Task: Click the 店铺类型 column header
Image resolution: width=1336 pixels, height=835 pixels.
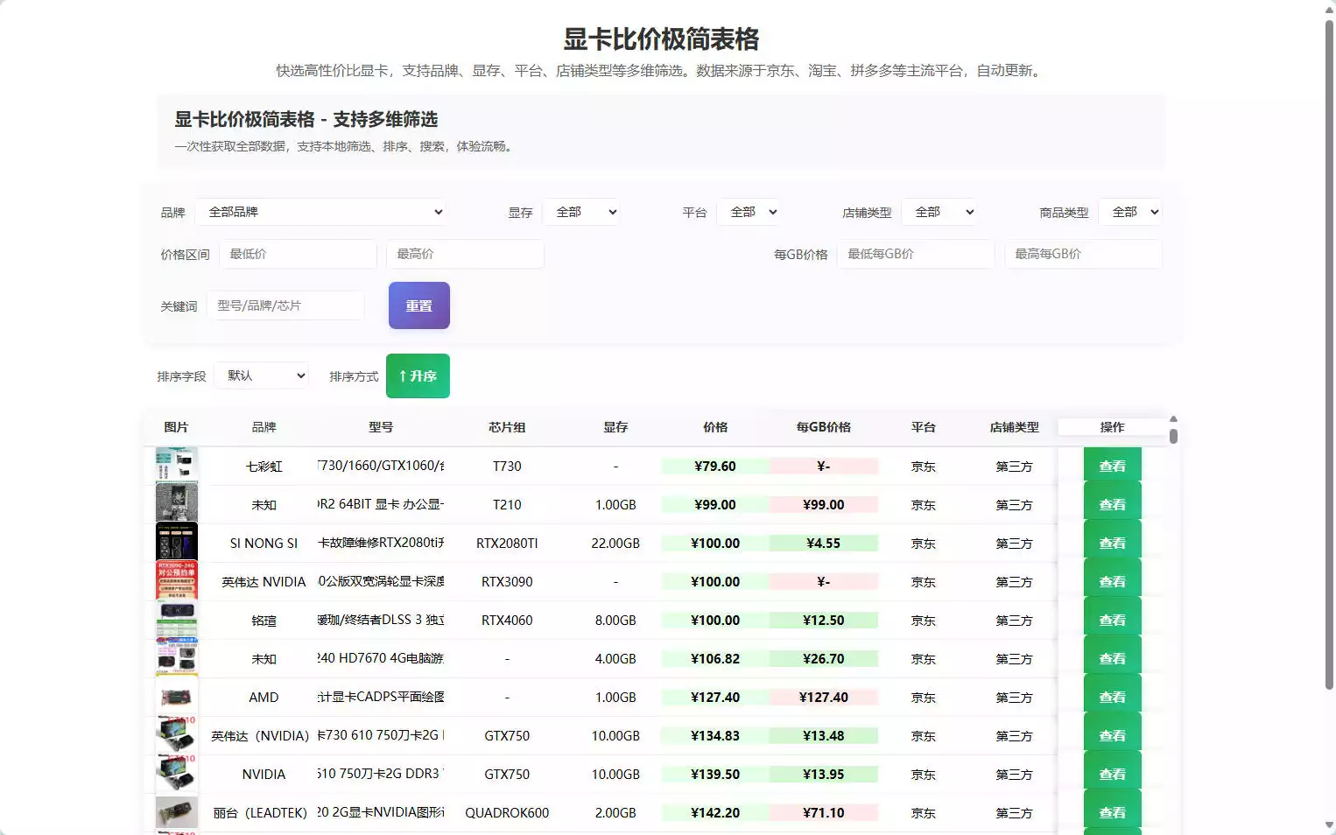Action: [x=1015, y=427]
